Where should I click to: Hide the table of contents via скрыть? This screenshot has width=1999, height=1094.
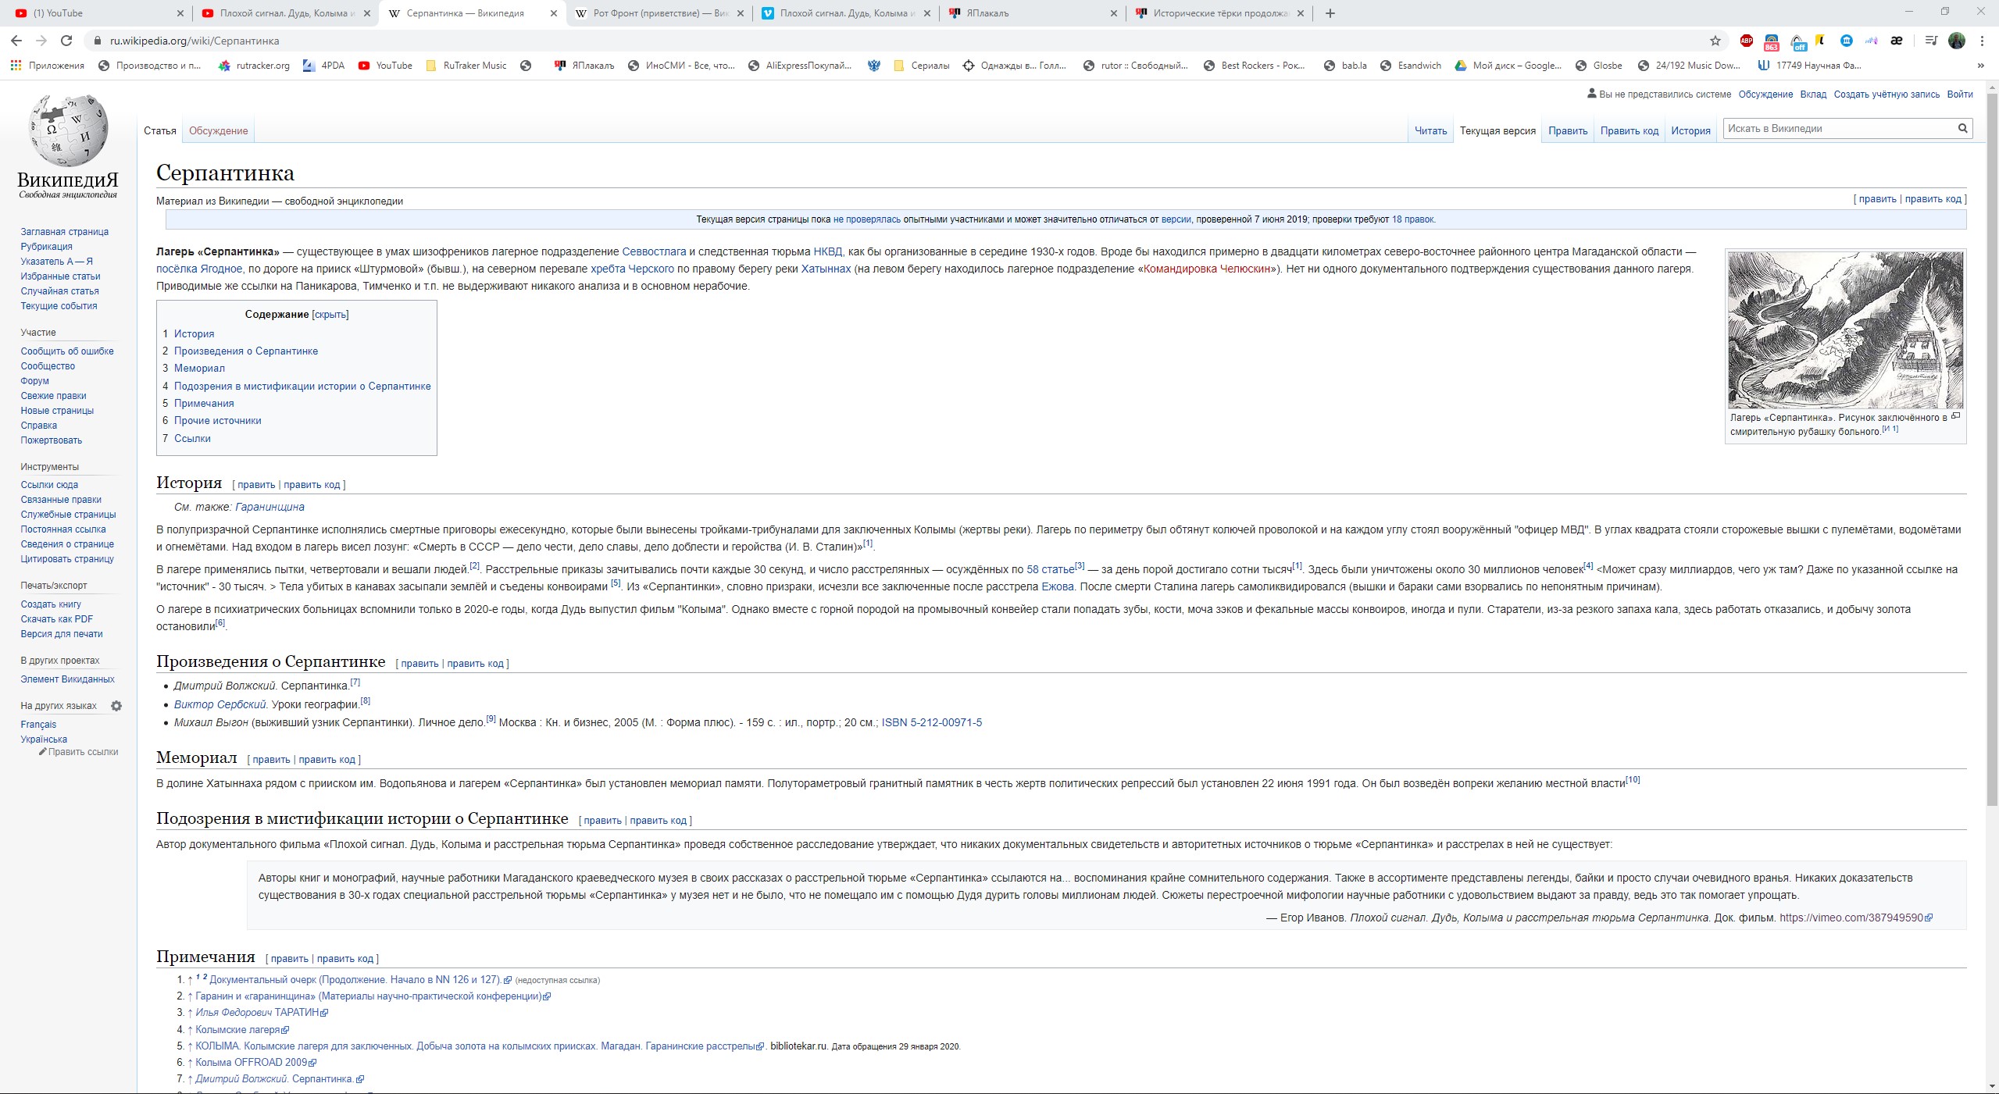tap(330, 315)
